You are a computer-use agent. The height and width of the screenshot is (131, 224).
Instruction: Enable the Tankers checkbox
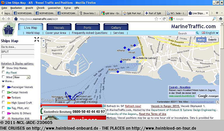pyautogui.click(x=3, y=97)
